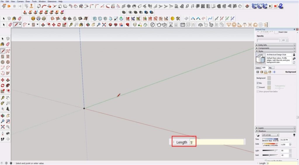Adjust the Dark shadow slider
Viewport: 299px width, 165px height.
pyautogui.click(x=270, y=155)
